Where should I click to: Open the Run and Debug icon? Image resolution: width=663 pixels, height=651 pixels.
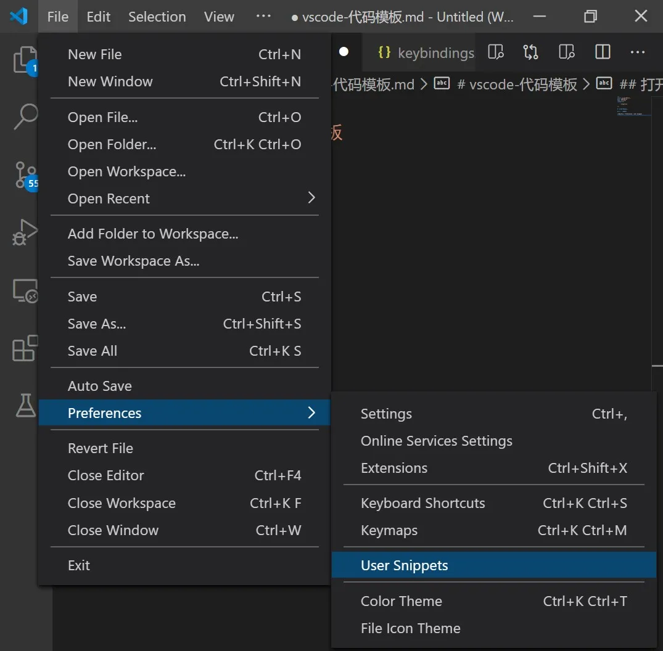[x=25, y=232]
